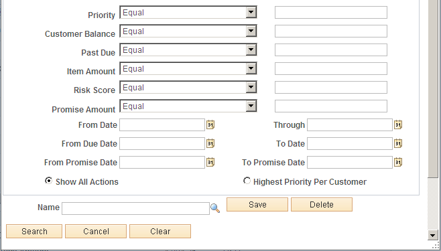Open the To Promise Date calendar icon

tap(398, 162)
